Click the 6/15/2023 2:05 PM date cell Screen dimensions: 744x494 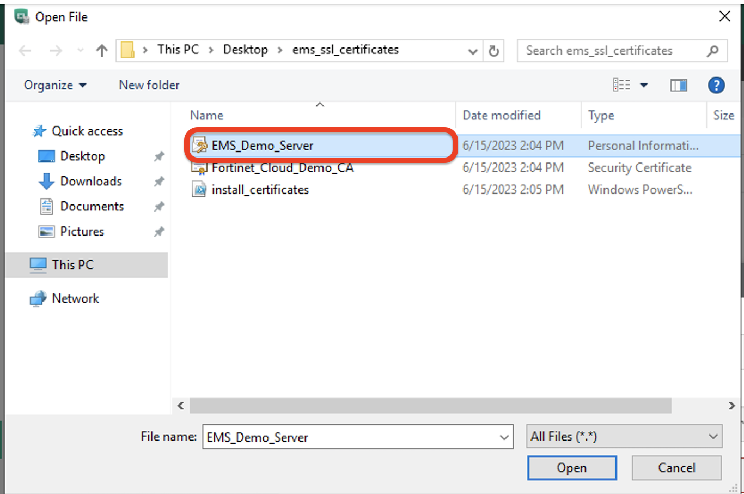click(513, 190)
